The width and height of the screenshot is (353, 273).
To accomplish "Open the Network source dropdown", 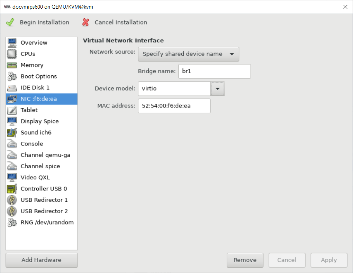I will tap(188, 54).
